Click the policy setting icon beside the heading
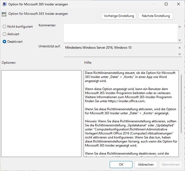Image resolution: width=185 pixels, height=171 pixels. (x=4, y=14)
